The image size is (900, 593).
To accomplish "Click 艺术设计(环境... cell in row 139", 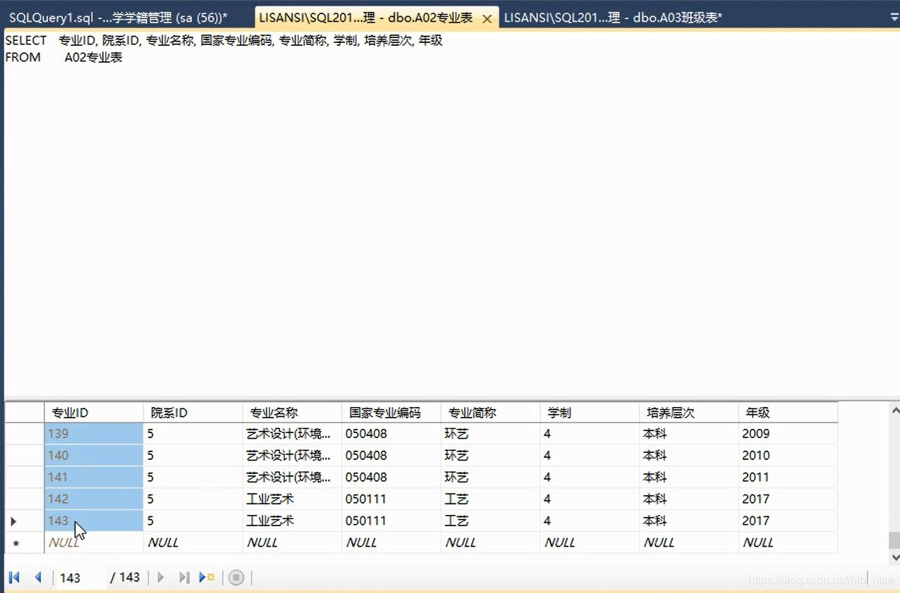I will (292, 434).
